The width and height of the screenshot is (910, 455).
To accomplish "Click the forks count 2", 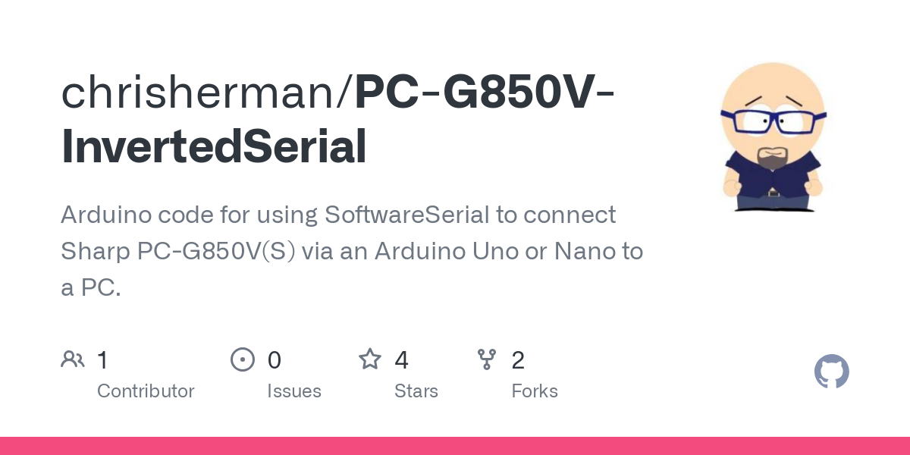I will [x=518, y=360].
